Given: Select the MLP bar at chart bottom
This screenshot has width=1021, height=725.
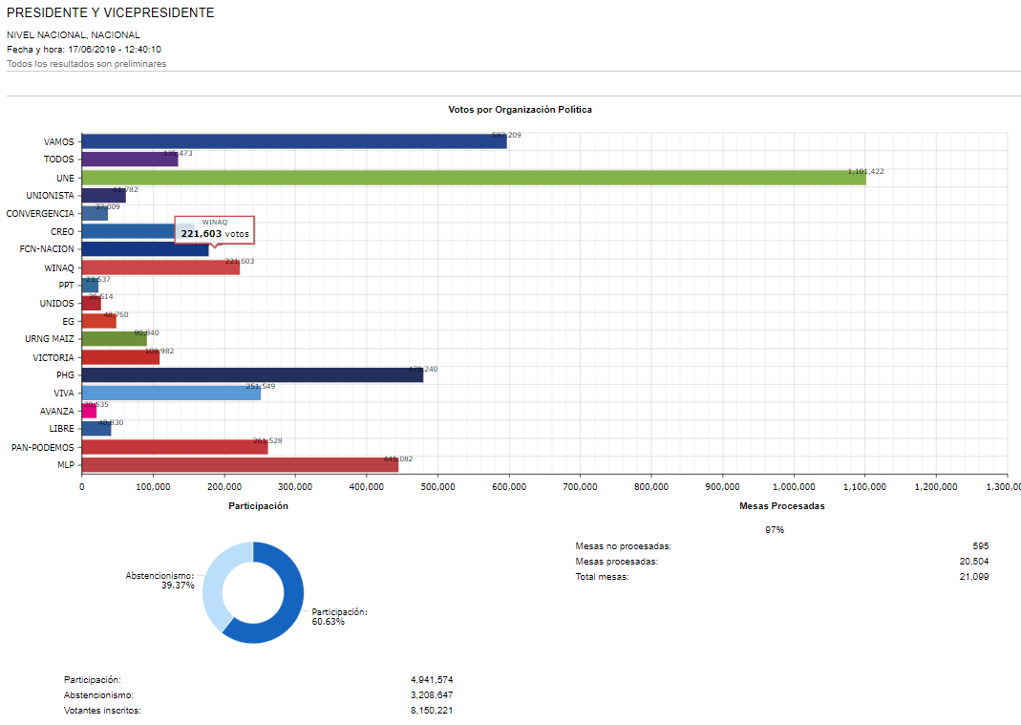Looking at the screenshot, I should [x=240, y=465].
